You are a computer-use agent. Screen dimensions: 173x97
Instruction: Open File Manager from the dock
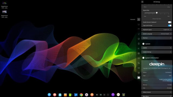pyautogui.click(x=60, y=95)
